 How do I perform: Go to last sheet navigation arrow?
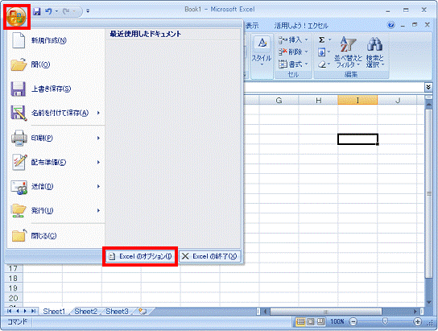[x=33, y=311]
